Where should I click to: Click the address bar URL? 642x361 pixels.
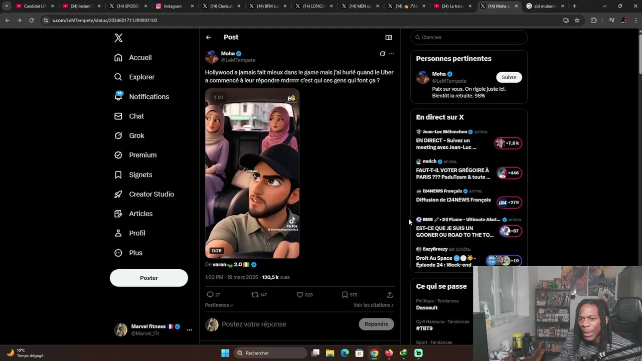point(105,21)
